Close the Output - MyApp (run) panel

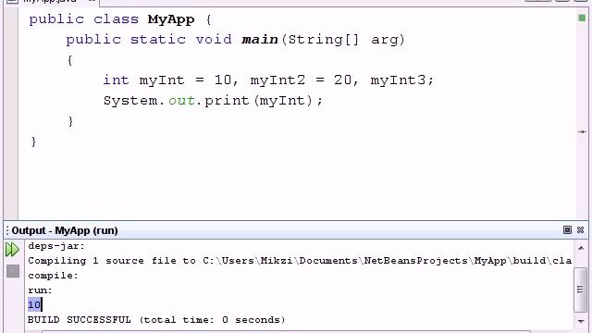[x=581, y=230]
